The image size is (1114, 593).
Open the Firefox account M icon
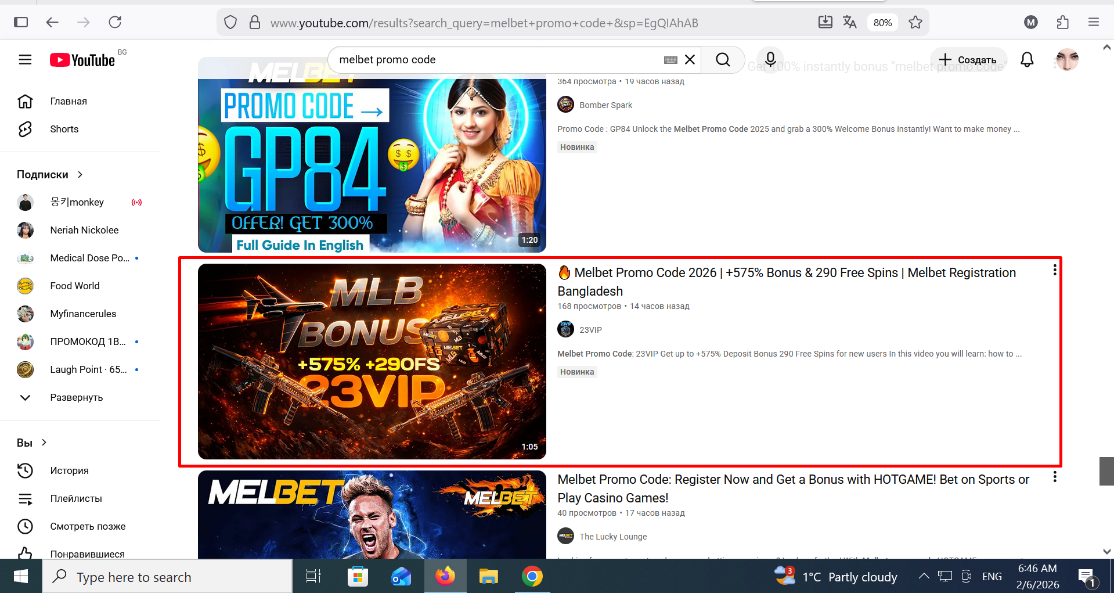1031,22
